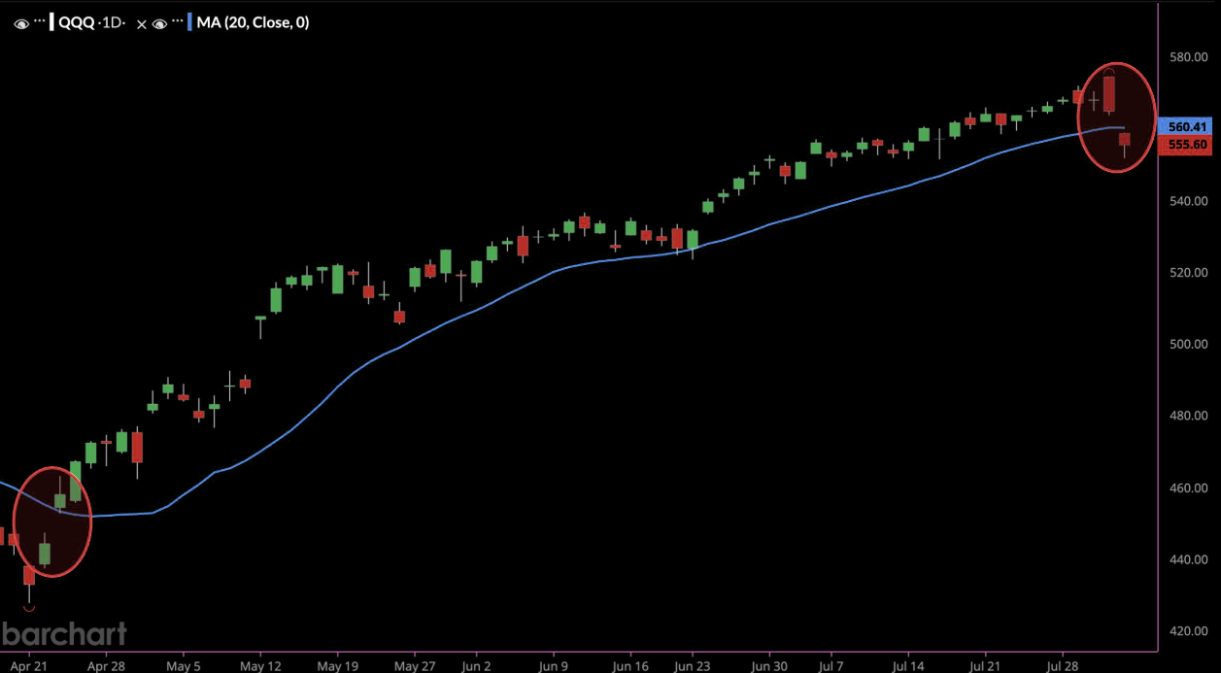Click the Apr 21 date label
The height and width of the screenshot is (673, 1221).
click(x=29, y=666)
